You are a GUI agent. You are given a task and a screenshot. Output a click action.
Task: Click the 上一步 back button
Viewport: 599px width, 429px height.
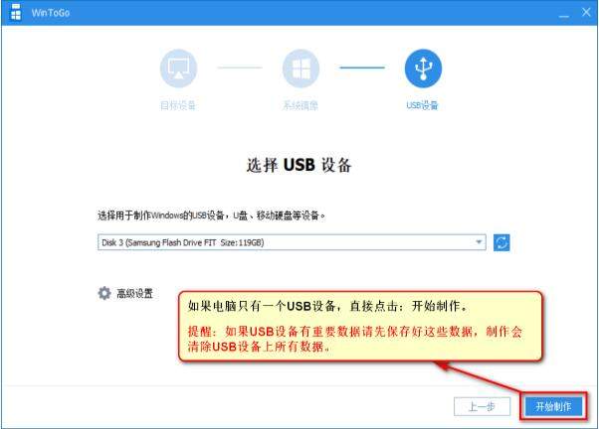(483, 406)
